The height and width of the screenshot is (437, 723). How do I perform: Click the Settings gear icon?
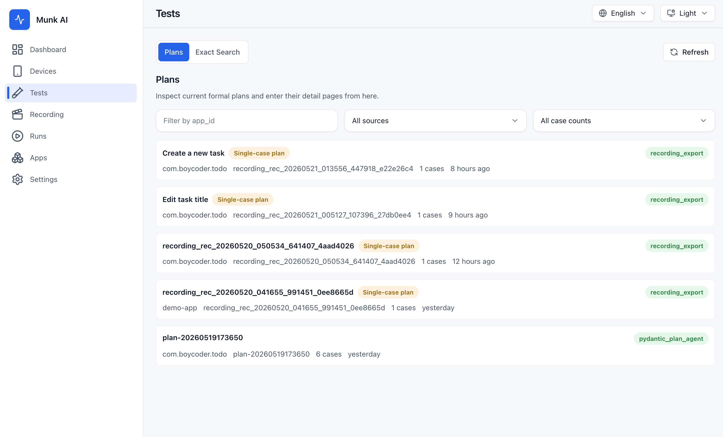click(x=17, y=180)
